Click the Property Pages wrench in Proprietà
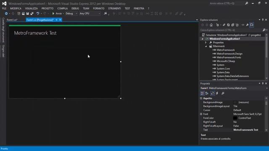Image resolution: width=269 pixels, height=151 pixels. coord(223,93)
